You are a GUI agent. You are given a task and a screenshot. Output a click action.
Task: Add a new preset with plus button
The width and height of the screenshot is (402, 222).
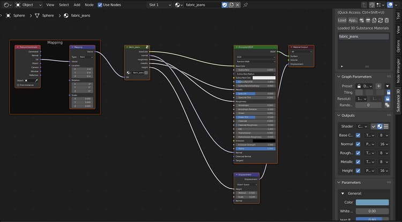tap(378, 86)
